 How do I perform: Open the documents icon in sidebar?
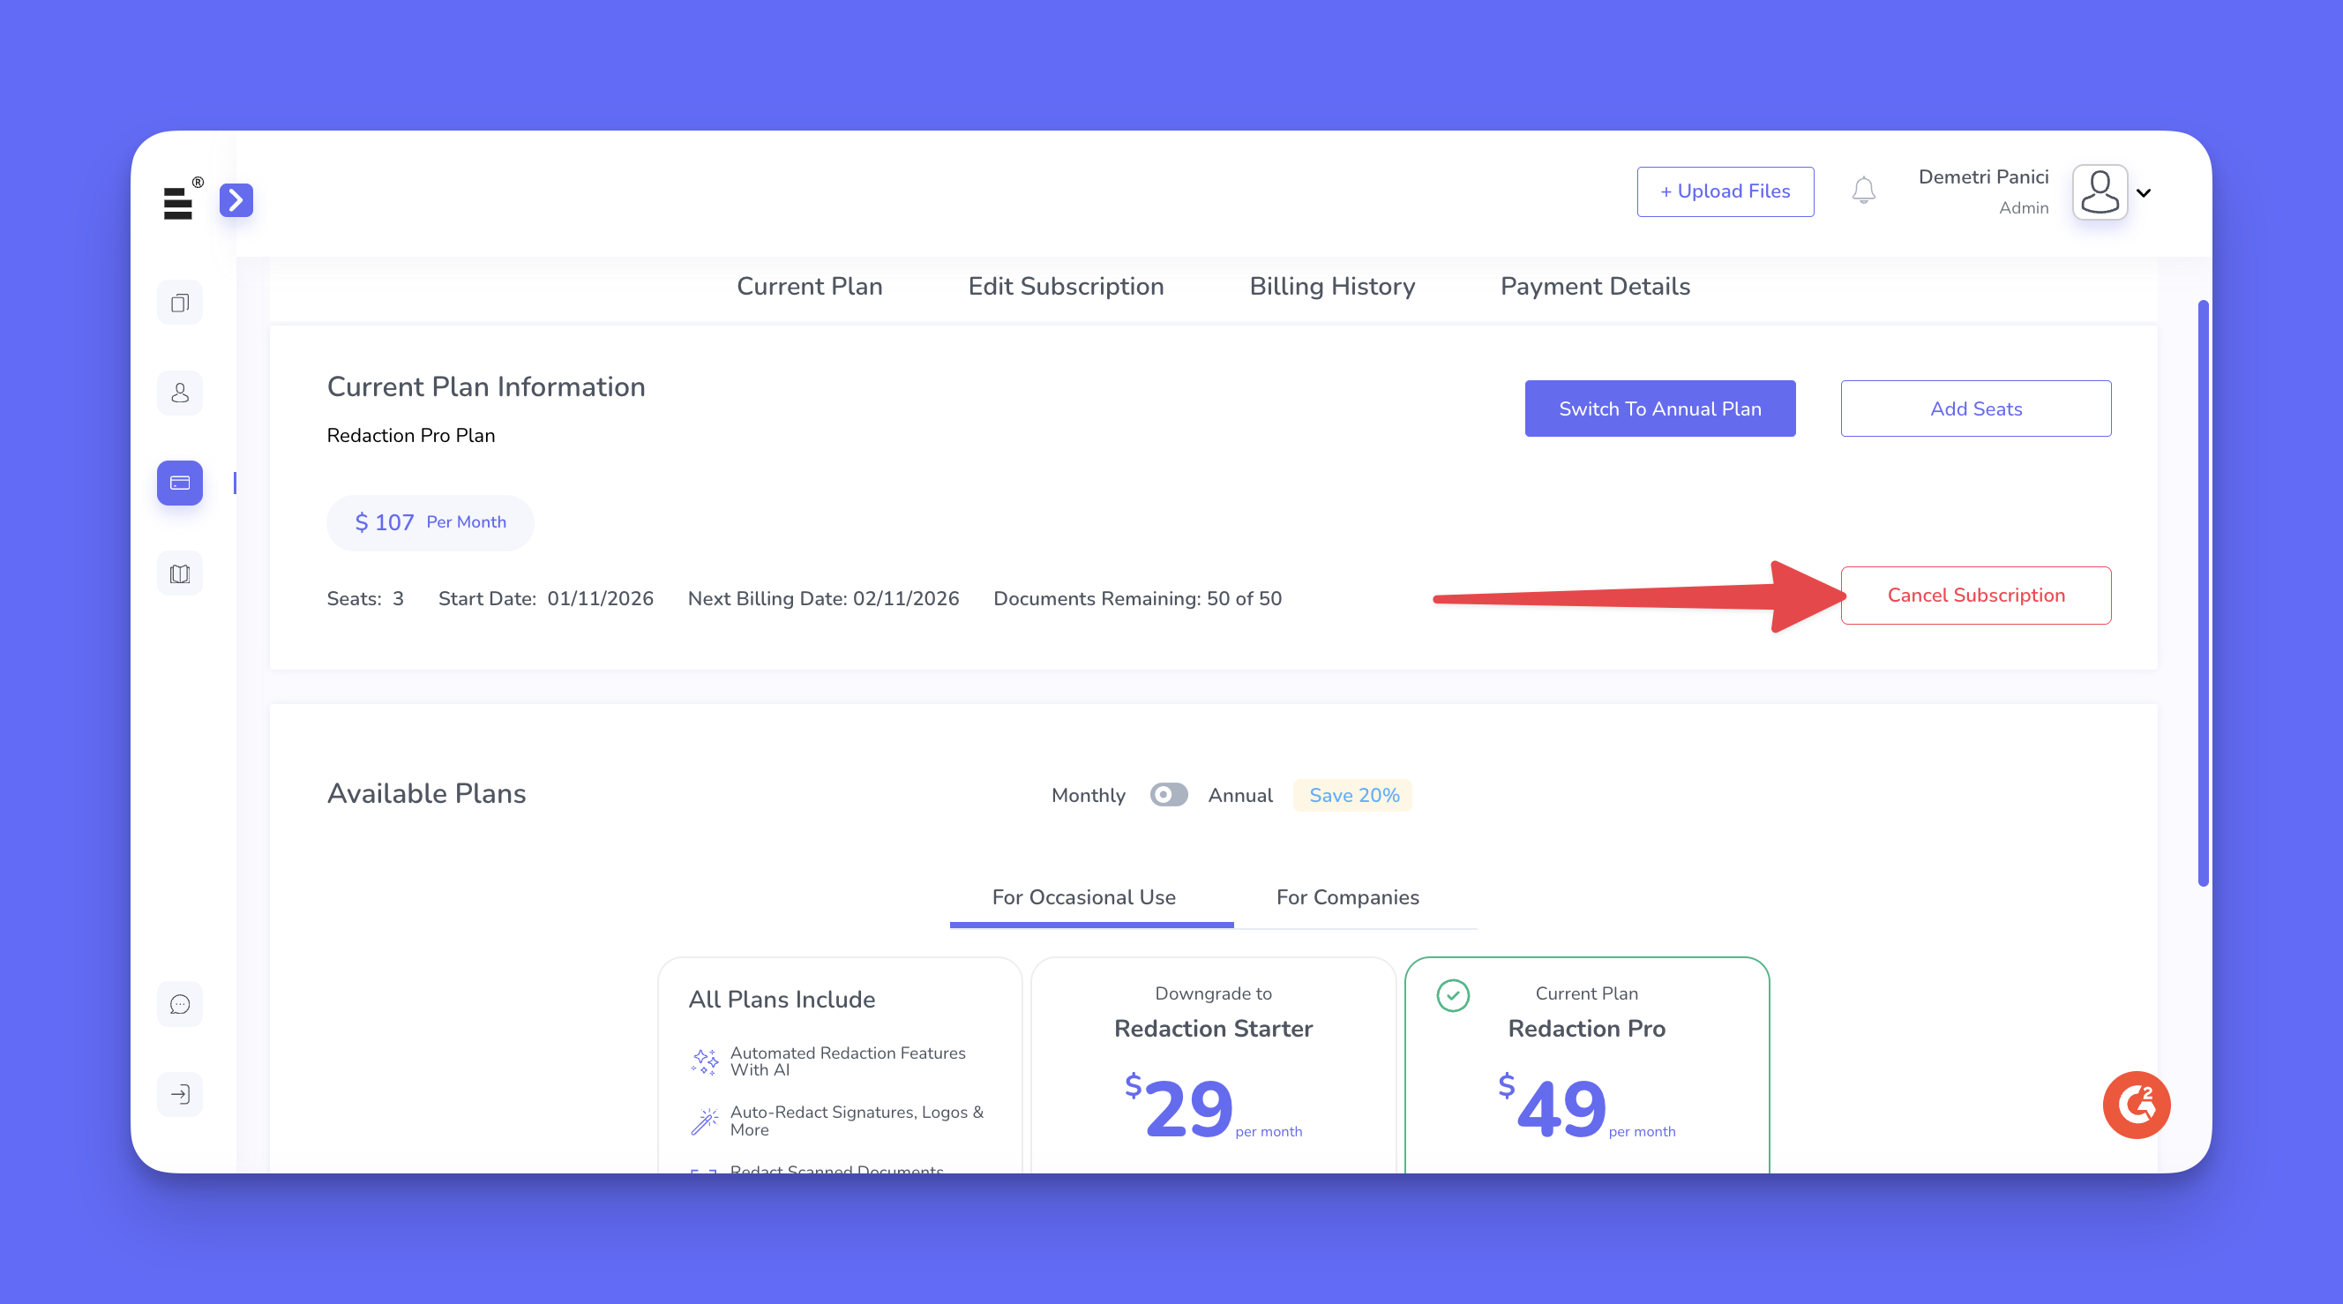point(180,303)
